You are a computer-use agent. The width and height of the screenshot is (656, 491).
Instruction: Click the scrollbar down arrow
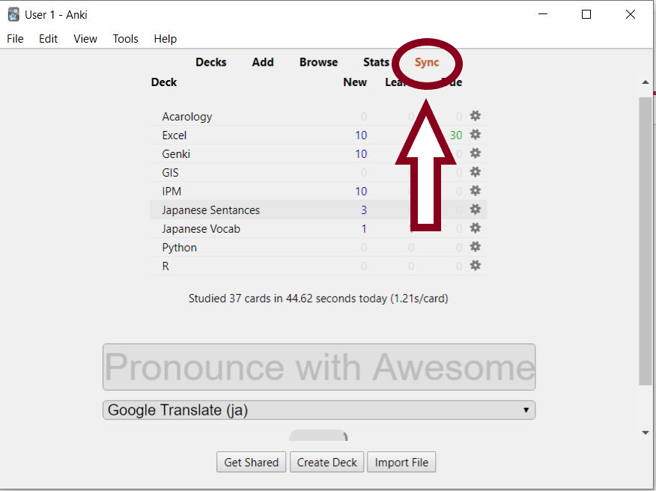(x=646, y=433)
